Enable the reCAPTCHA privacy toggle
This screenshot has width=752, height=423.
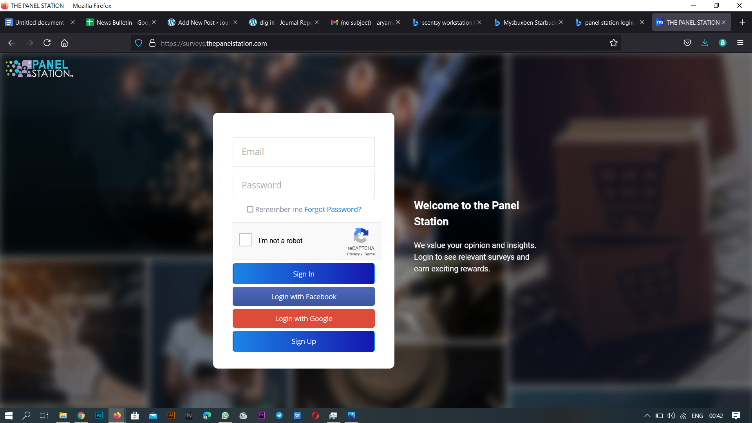[x=352, y=253]
